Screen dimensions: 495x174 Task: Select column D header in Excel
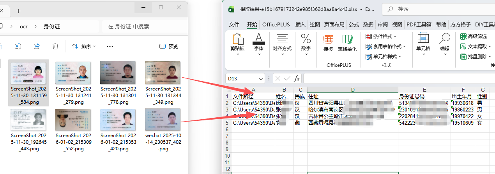pos(353,90)
